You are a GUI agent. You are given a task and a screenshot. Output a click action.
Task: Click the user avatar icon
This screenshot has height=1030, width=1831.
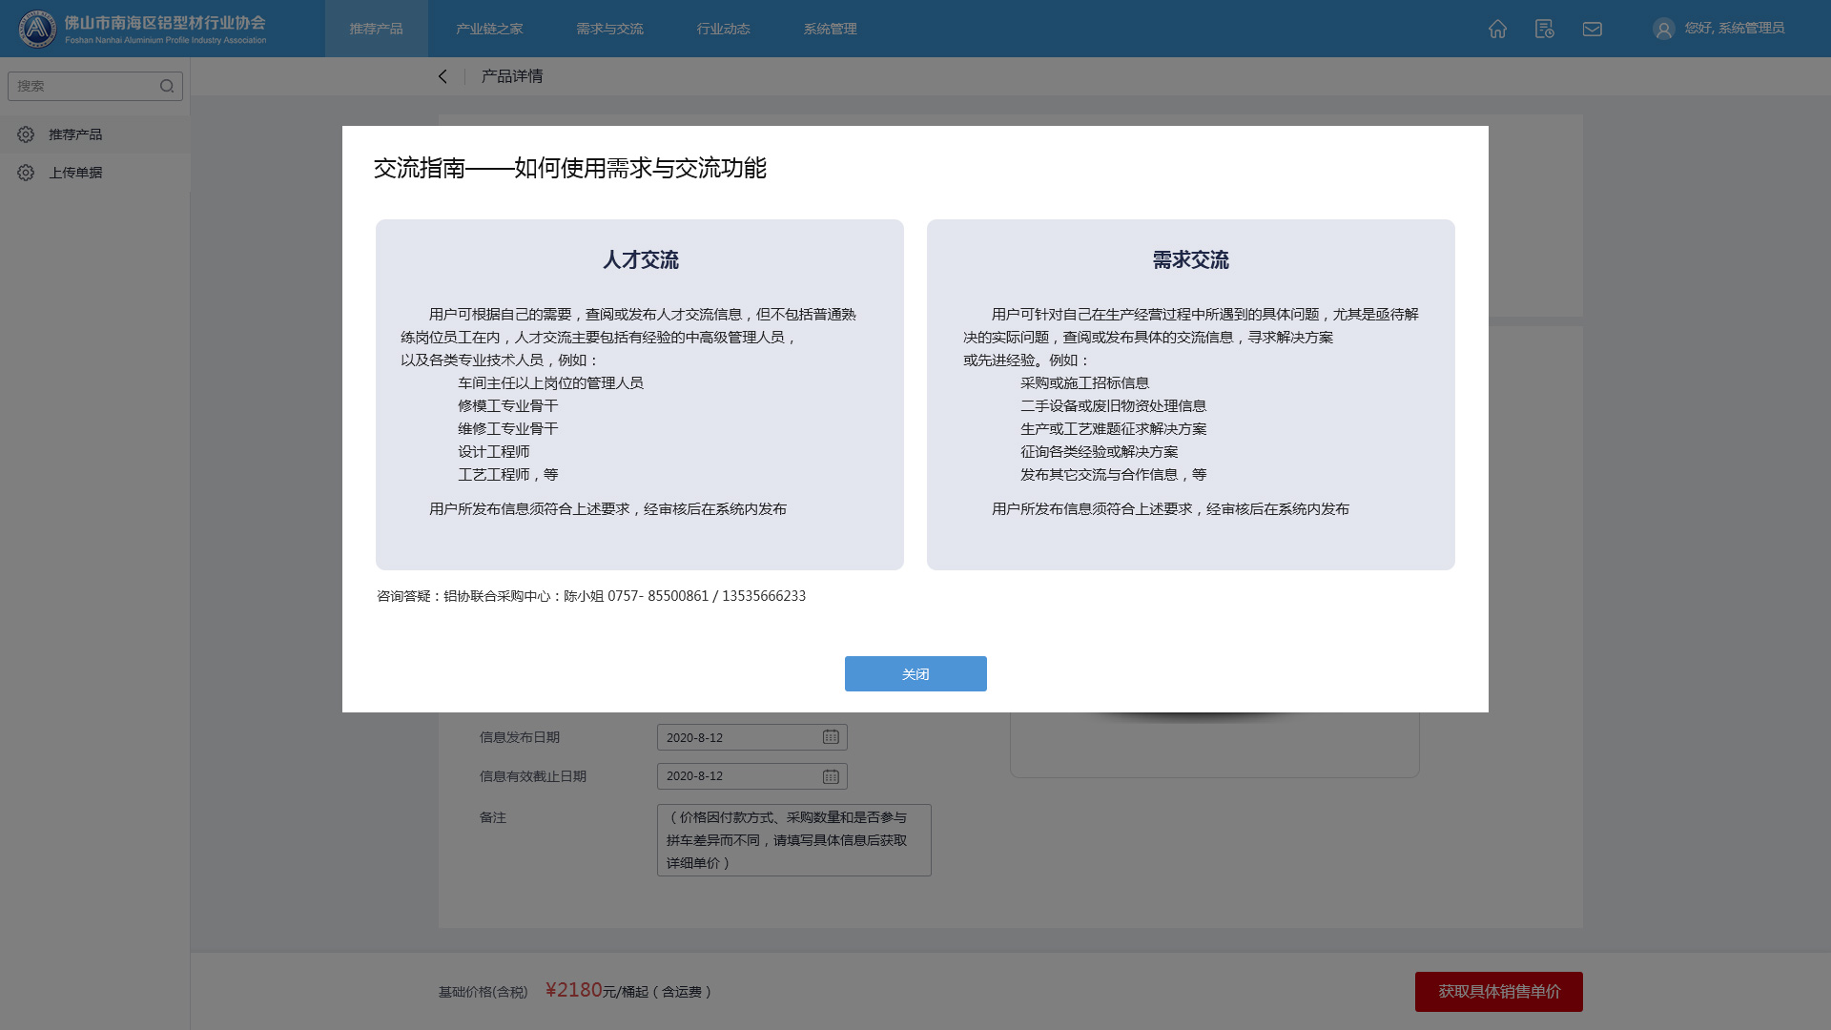pyautogui.click(x=1663, y=29)
